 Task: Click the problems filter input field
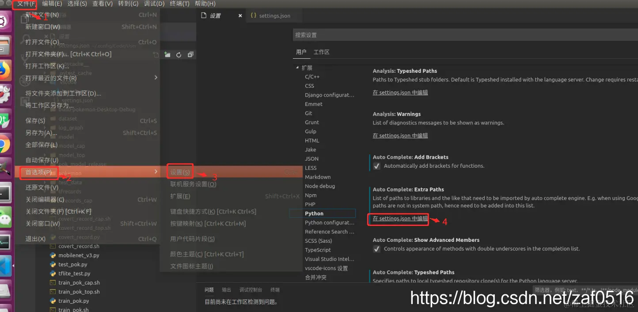pyautogui.click(x=585, y=290)
